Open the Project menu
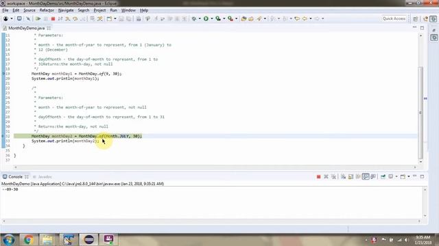 point(99,10)
